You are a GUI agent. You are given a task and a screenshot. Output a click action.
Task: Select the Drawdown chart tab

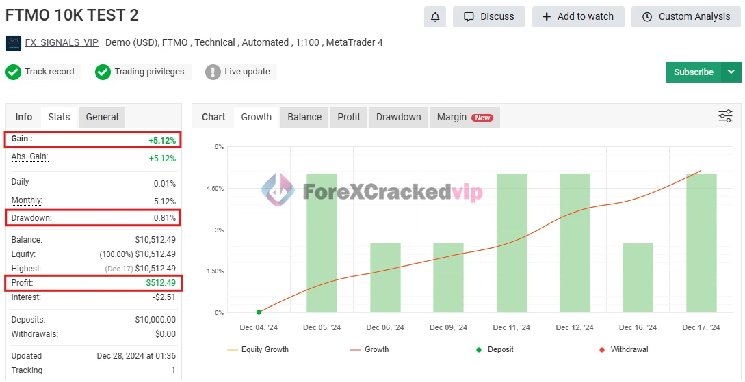pyautogui.click(x=398, y=117)
